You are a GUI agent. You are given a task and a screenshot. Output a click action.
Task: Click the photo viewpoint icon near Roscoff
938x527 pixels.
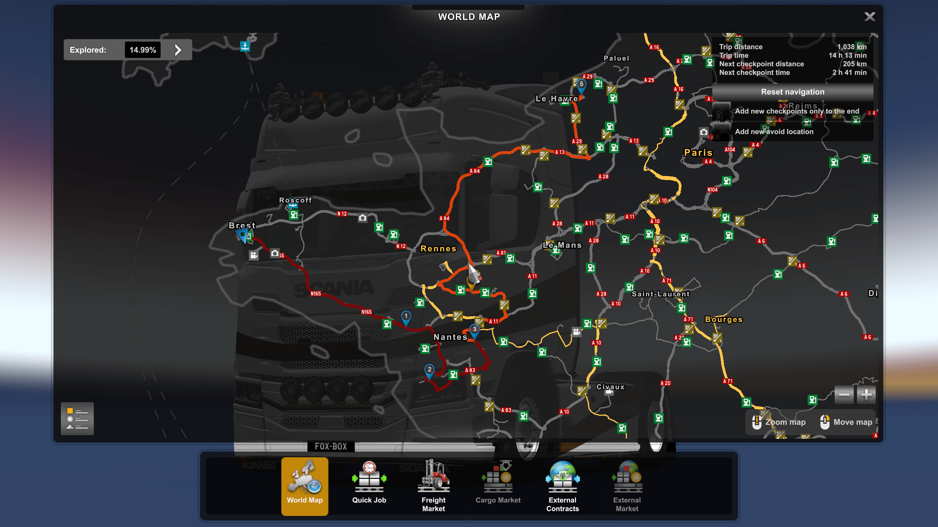(x=362, y=218)
